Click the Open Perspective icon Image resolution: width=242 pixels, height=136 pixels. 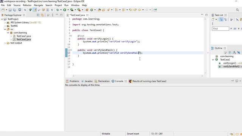[155, 10]
